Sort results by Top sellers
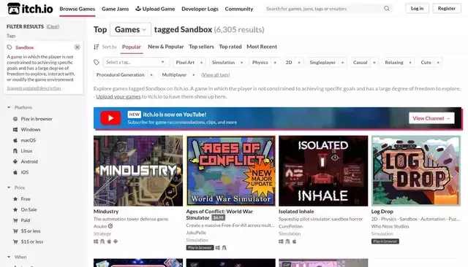 (201, 47)
